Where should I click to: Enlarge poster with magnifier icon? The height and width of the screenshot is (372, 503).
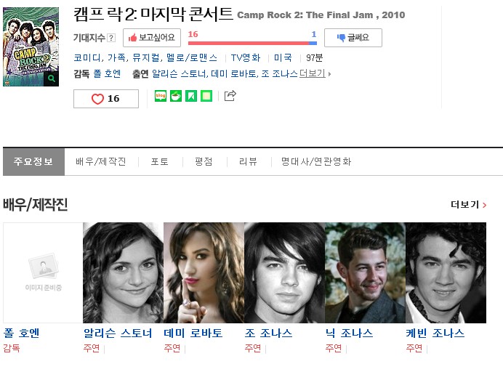[52, 78]
